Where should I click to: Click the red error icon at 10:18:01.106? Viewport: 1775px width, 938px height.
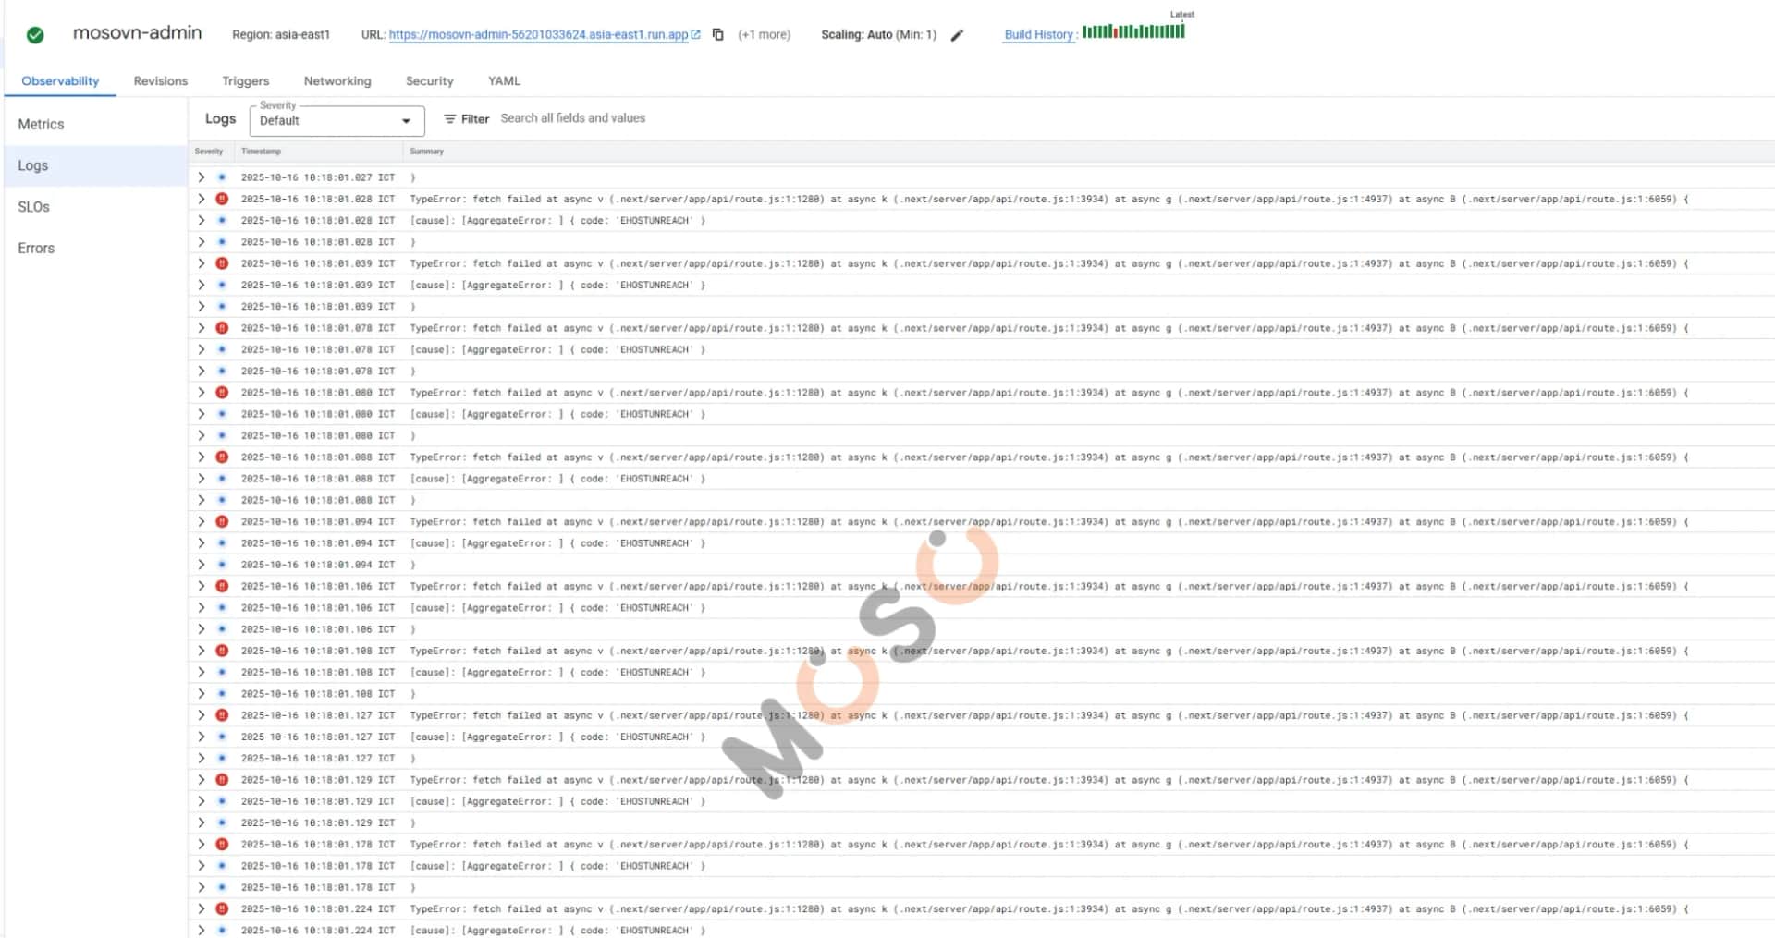[222, 586]
